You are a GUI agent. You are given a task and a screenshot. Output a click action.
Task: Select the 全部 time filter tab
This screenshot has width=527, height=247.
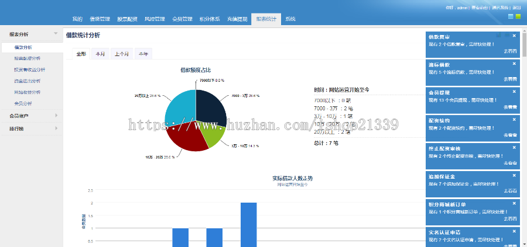[x=81, y=54]
